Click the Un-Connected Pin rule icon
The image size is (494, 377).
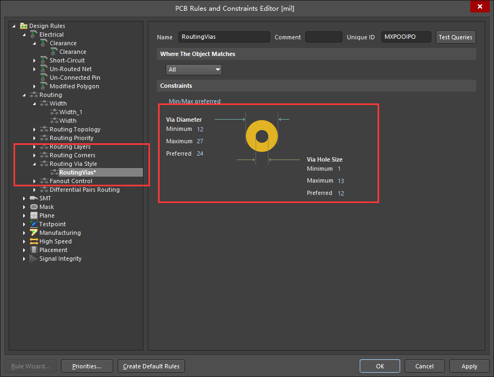(44, 78)
